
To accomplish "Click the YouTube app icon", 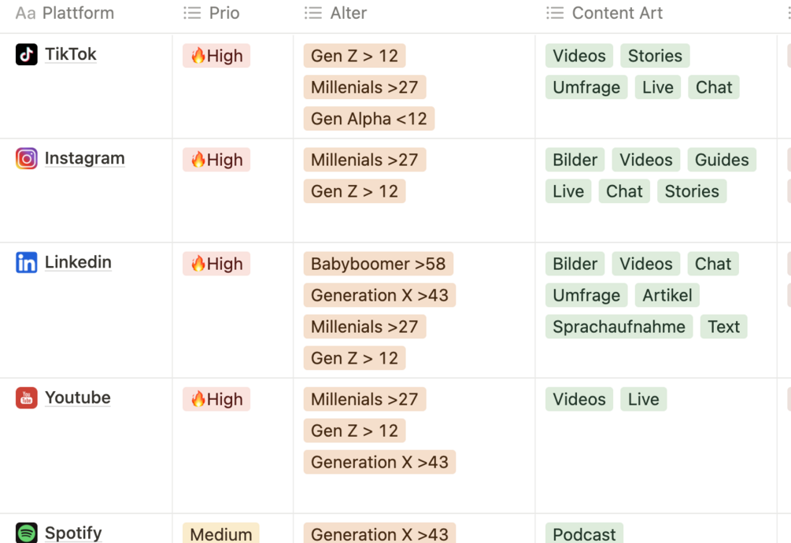I will pyautogui.click(x=24, y=397).
